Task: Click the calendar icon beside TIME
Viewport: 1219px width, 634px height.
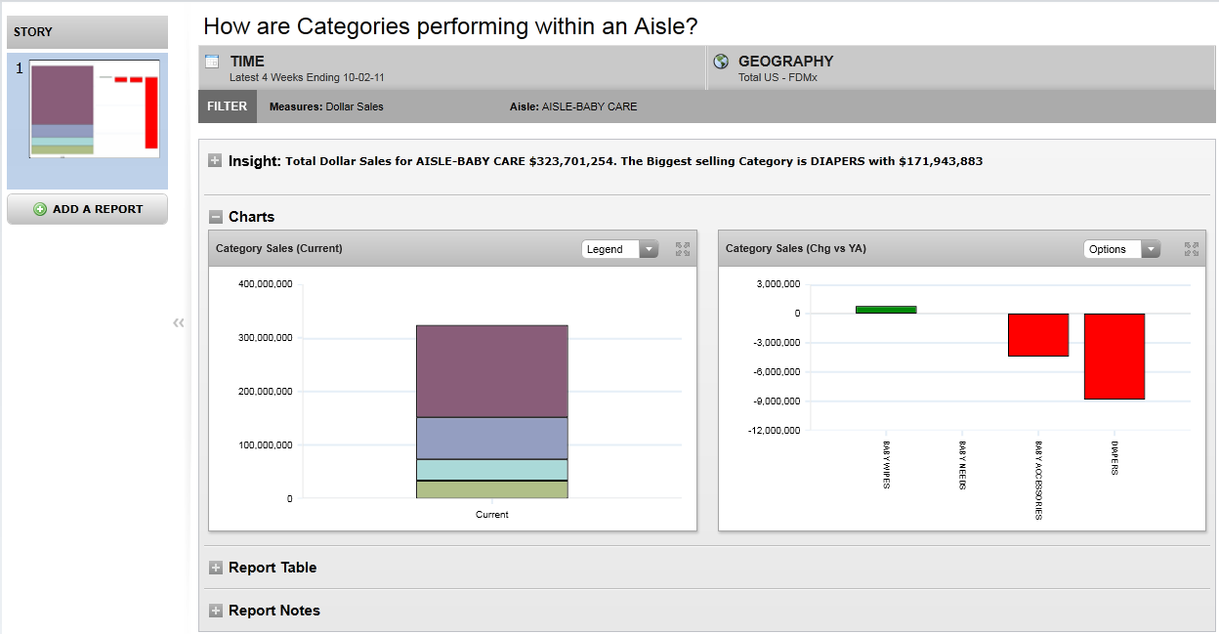Action: [x=211, y=62]
